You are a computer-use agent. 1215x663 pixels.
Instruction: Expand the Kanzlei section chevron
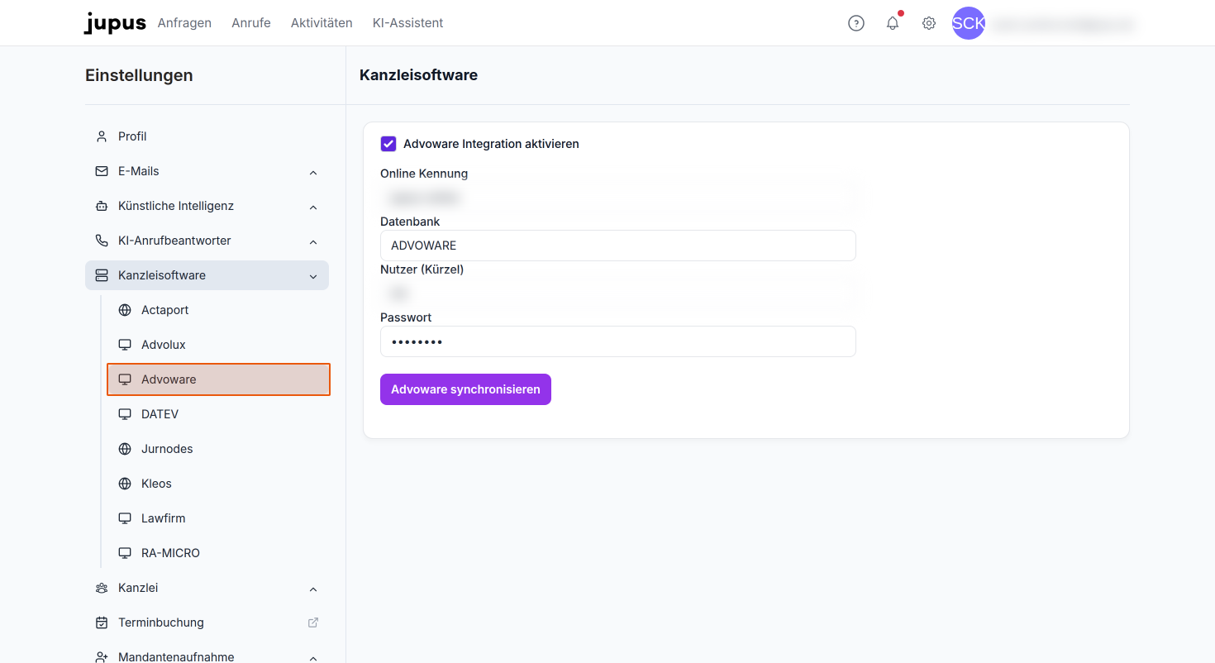point(313,589)
